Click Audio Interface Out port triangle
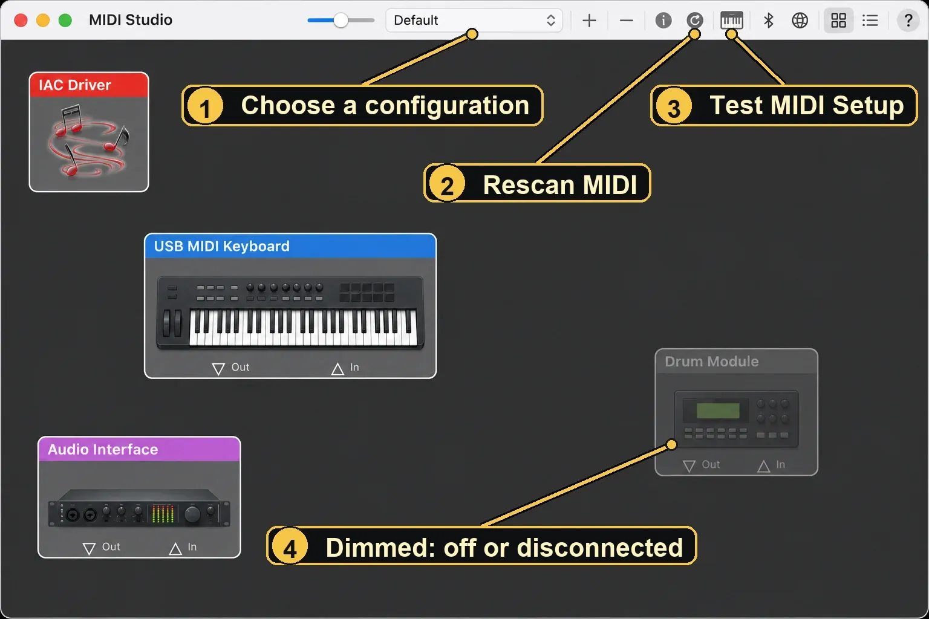929x619 pixels. pos(89,548)
